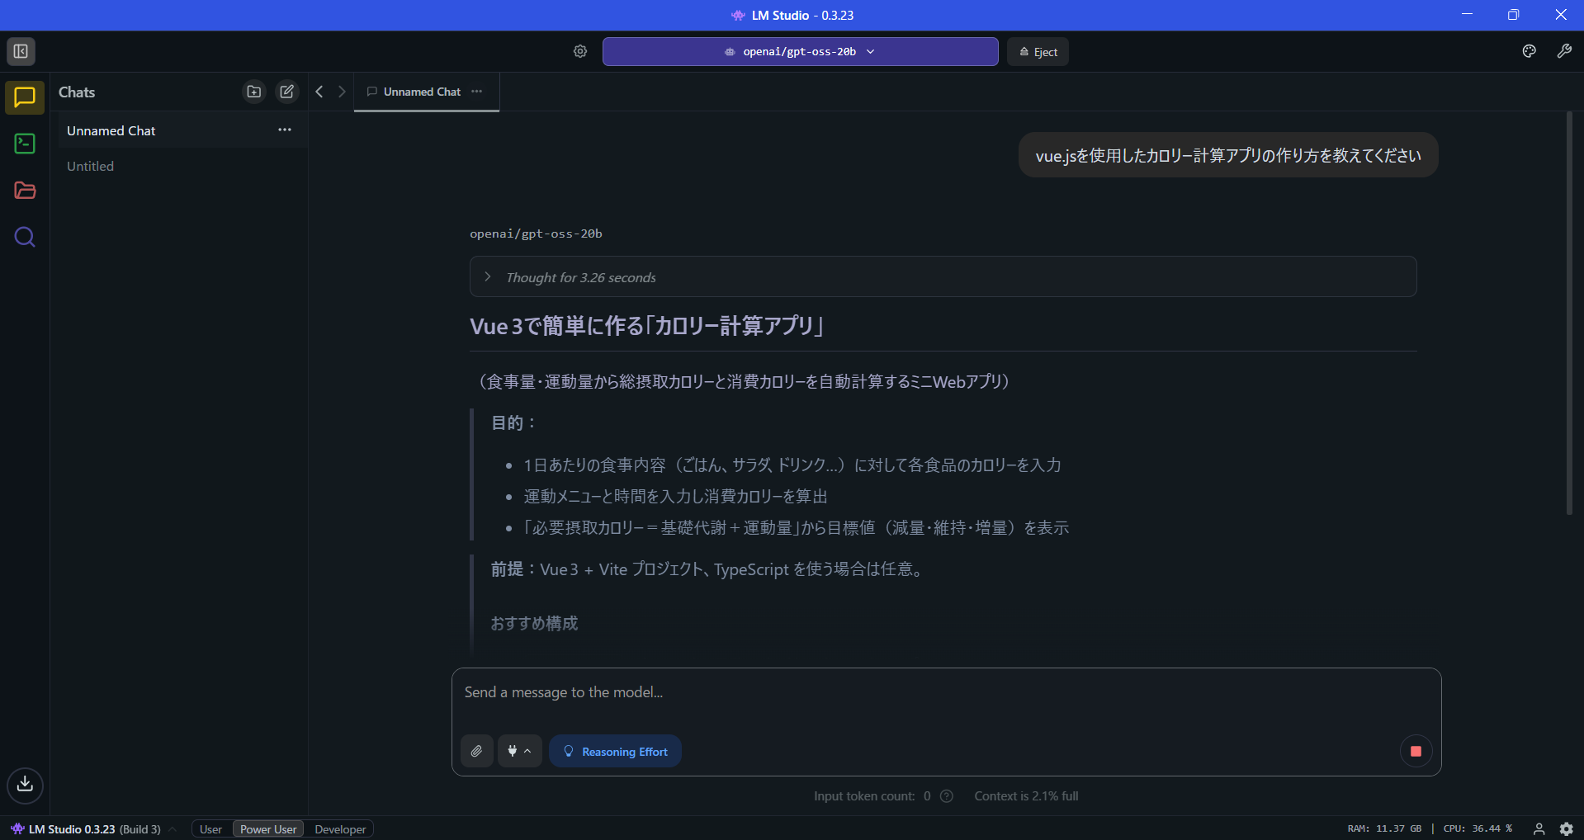Go forward to next chat tab
The image size is (1584, 840).
(342, 92)
